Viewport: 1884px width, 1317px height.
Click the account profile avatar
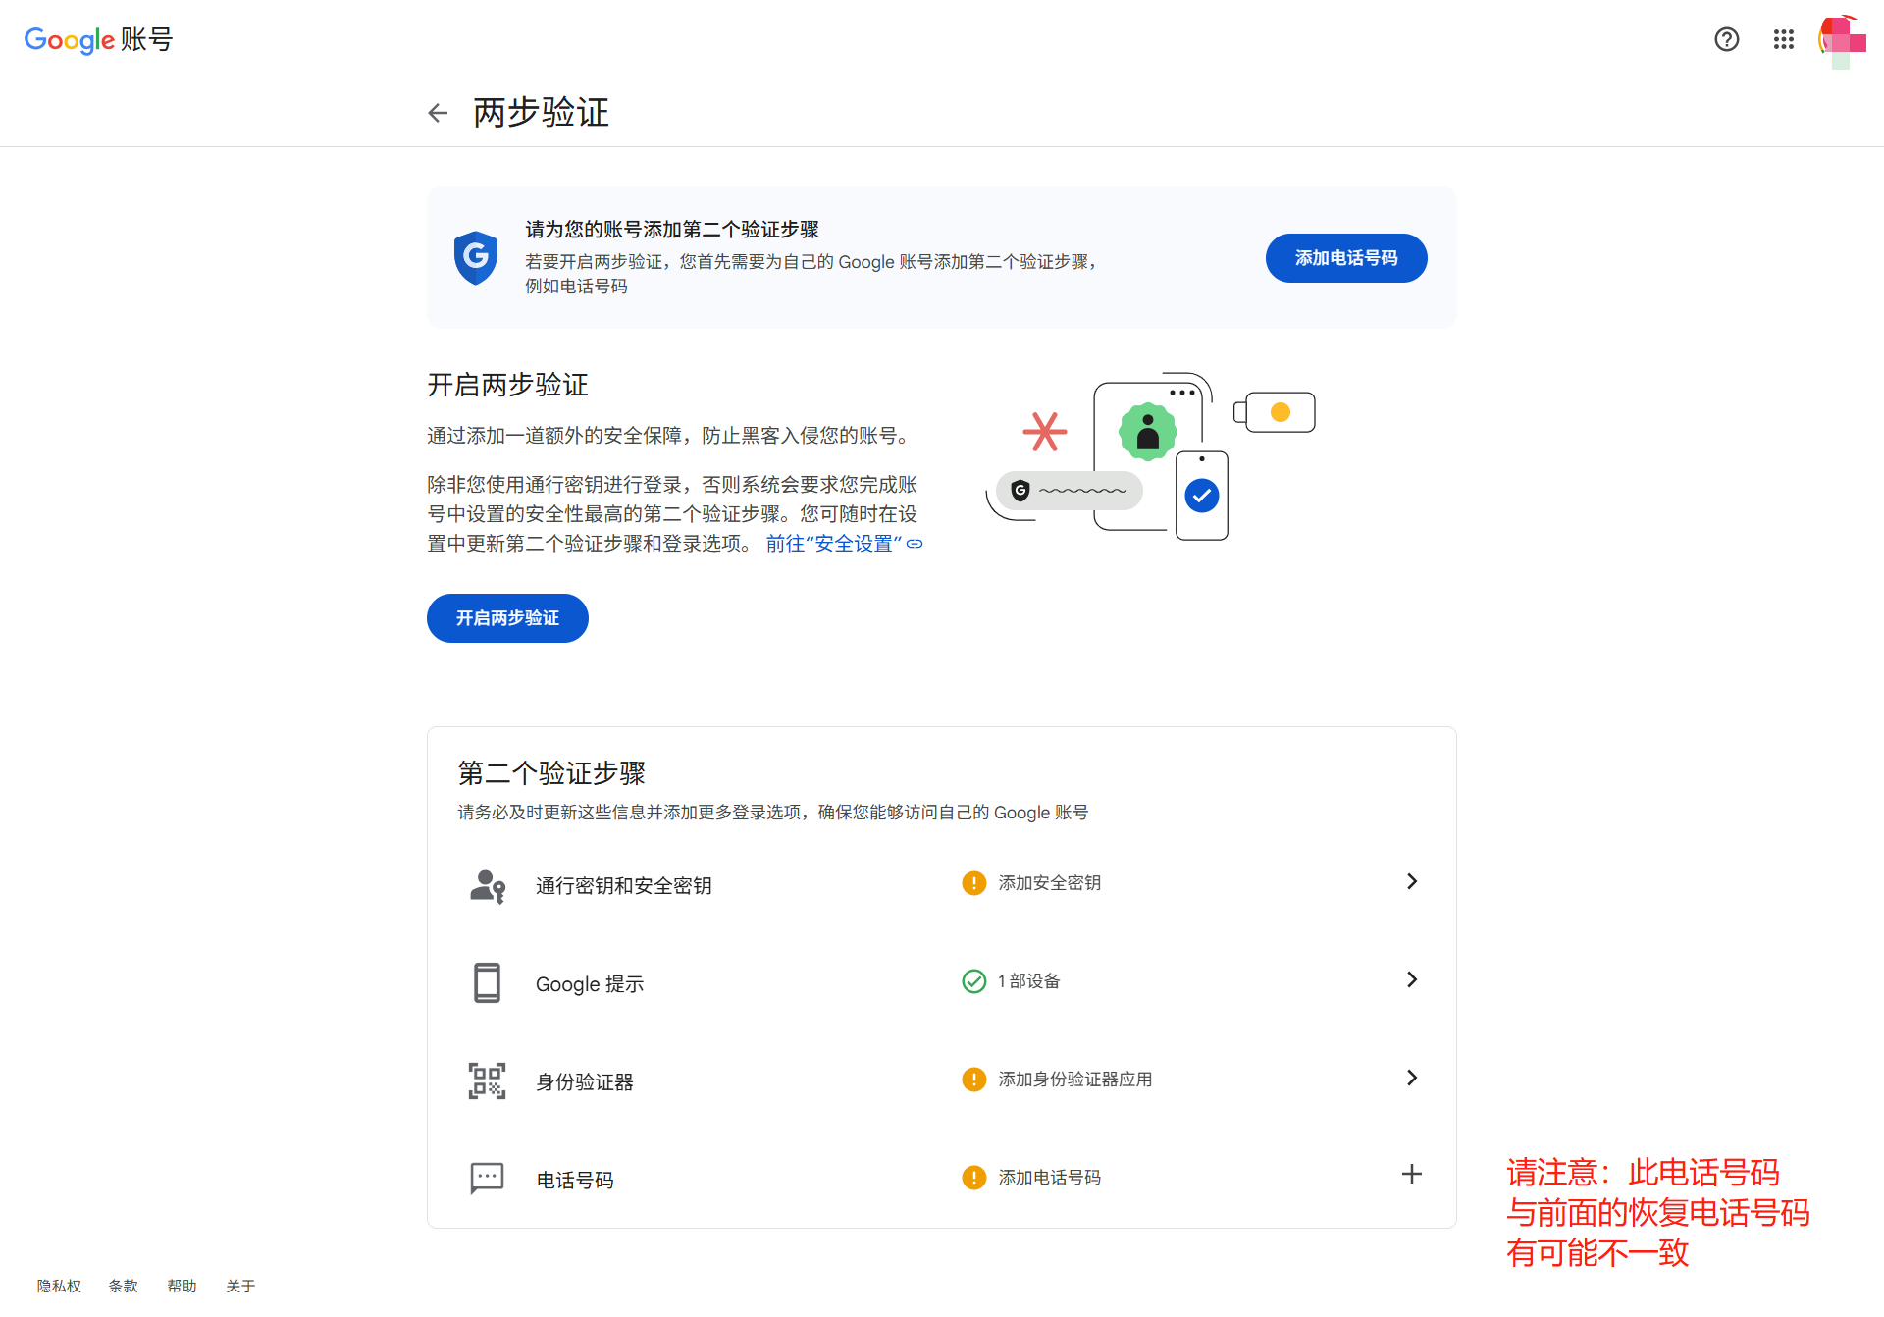click(1842, 40)
